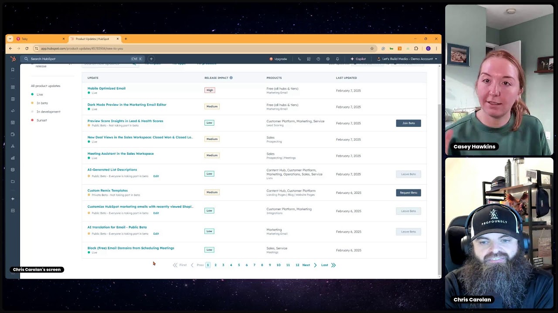Screen dimensions: 558x313
Task: Open the HubSpot sprocket logo home
Action: click(13, 59)
